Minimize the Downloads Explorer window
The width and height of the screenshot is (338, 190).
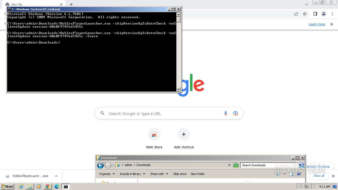coord(293,158)
